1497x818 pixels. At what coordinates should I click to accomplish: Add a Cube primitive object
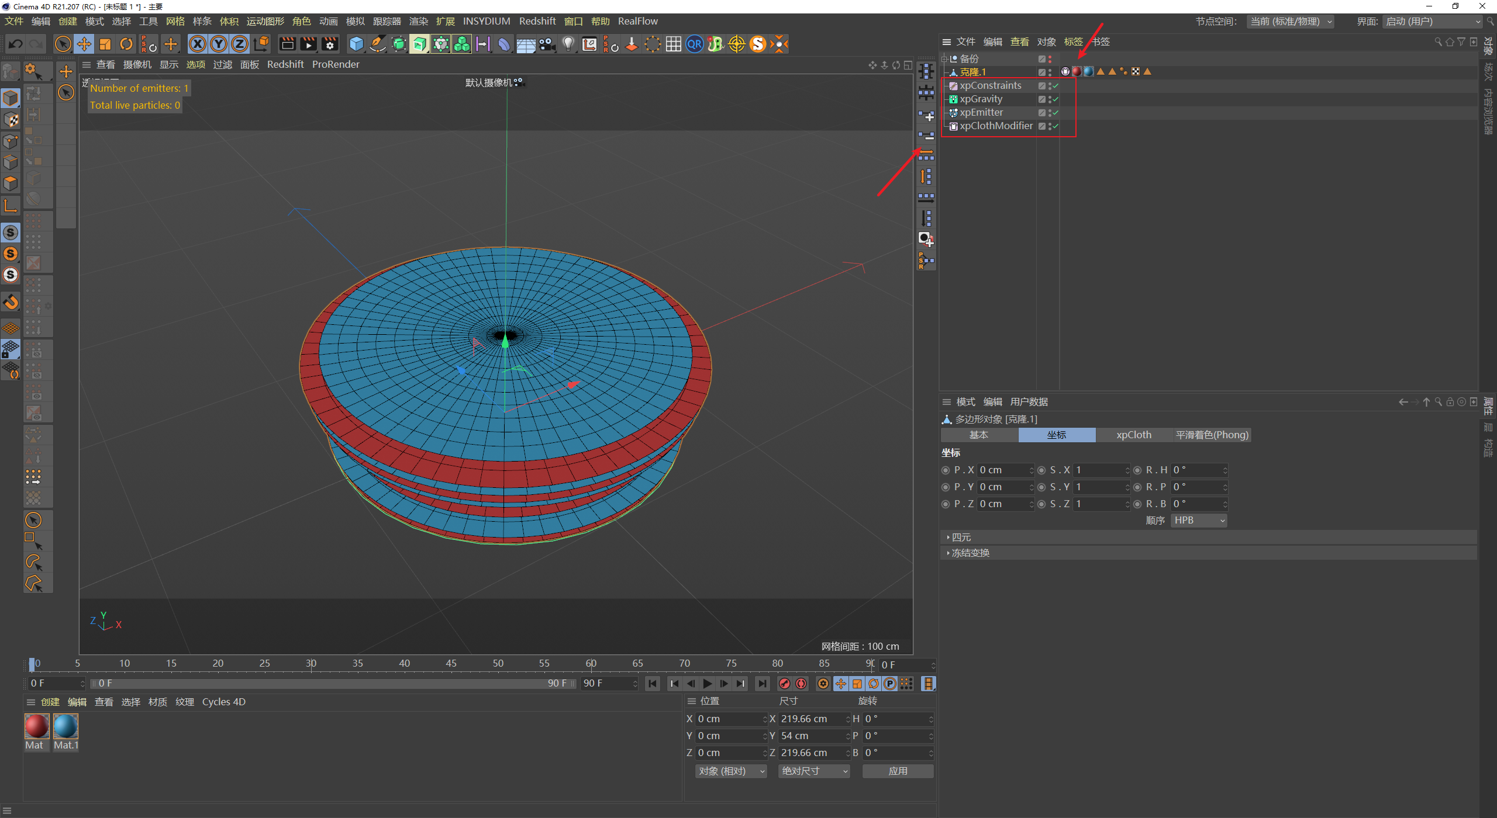356,44
